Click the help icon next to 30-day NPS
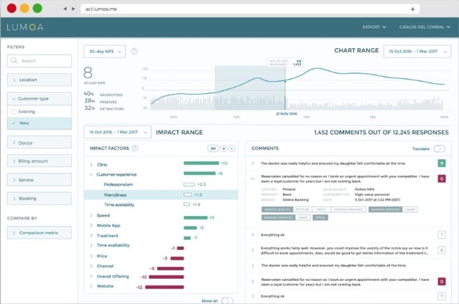Image resolution: width=459 pixels, height=304 pixels. pos(134,52)
